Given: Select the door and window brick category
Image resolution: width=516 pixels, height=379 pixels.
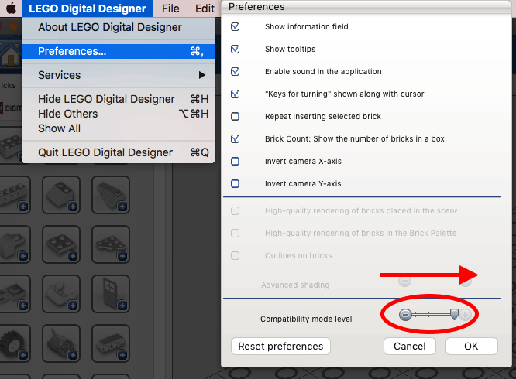Looking at the screenshot, I should coord(111,294).
